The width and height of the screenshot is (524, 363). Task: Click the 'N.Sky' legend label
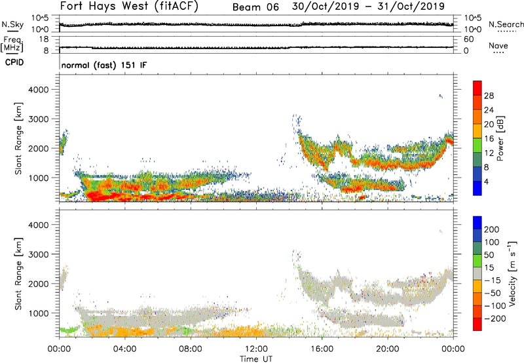point(12,24)
